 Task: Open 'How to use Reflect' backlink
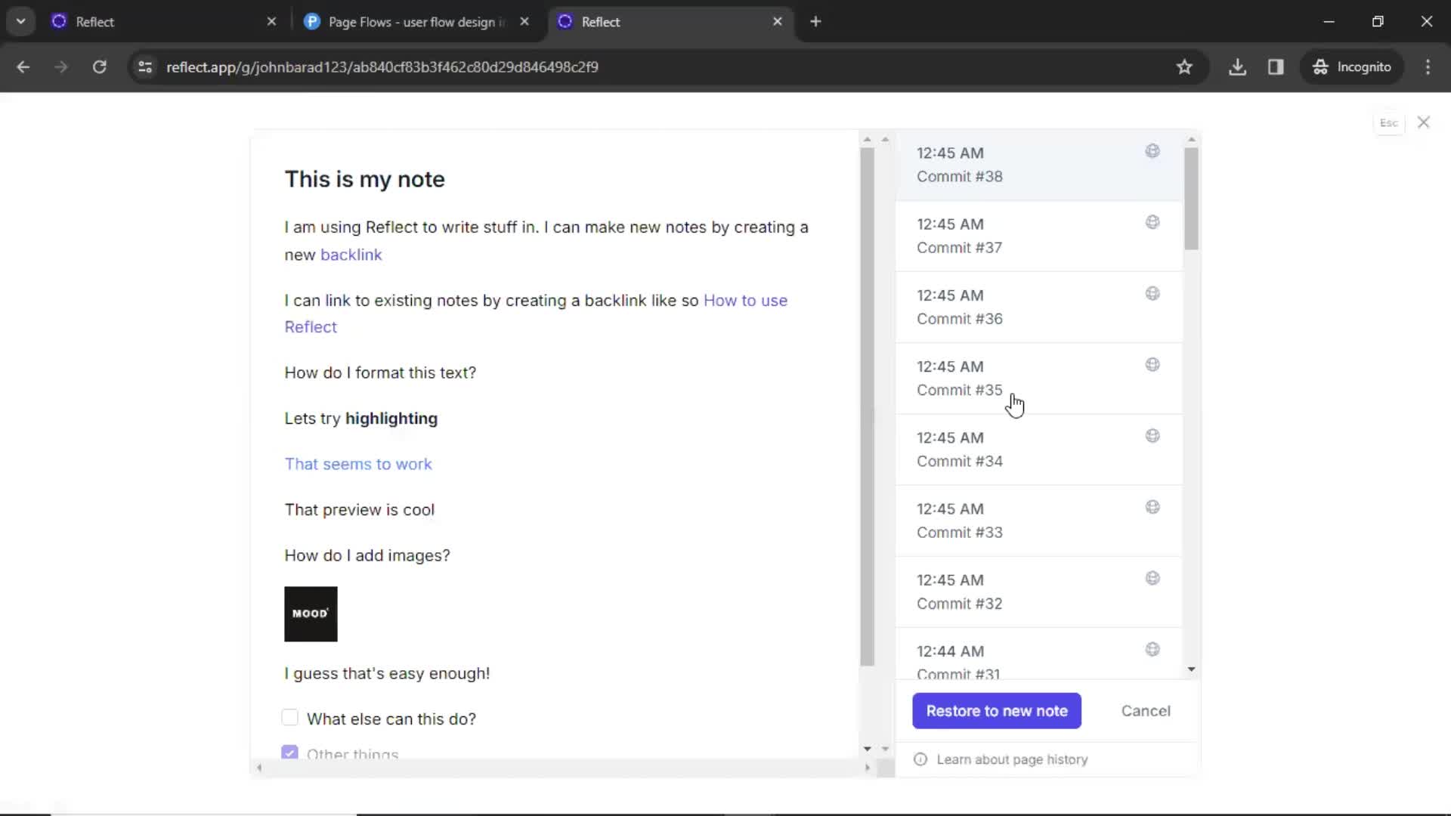[x=535, y=313]
